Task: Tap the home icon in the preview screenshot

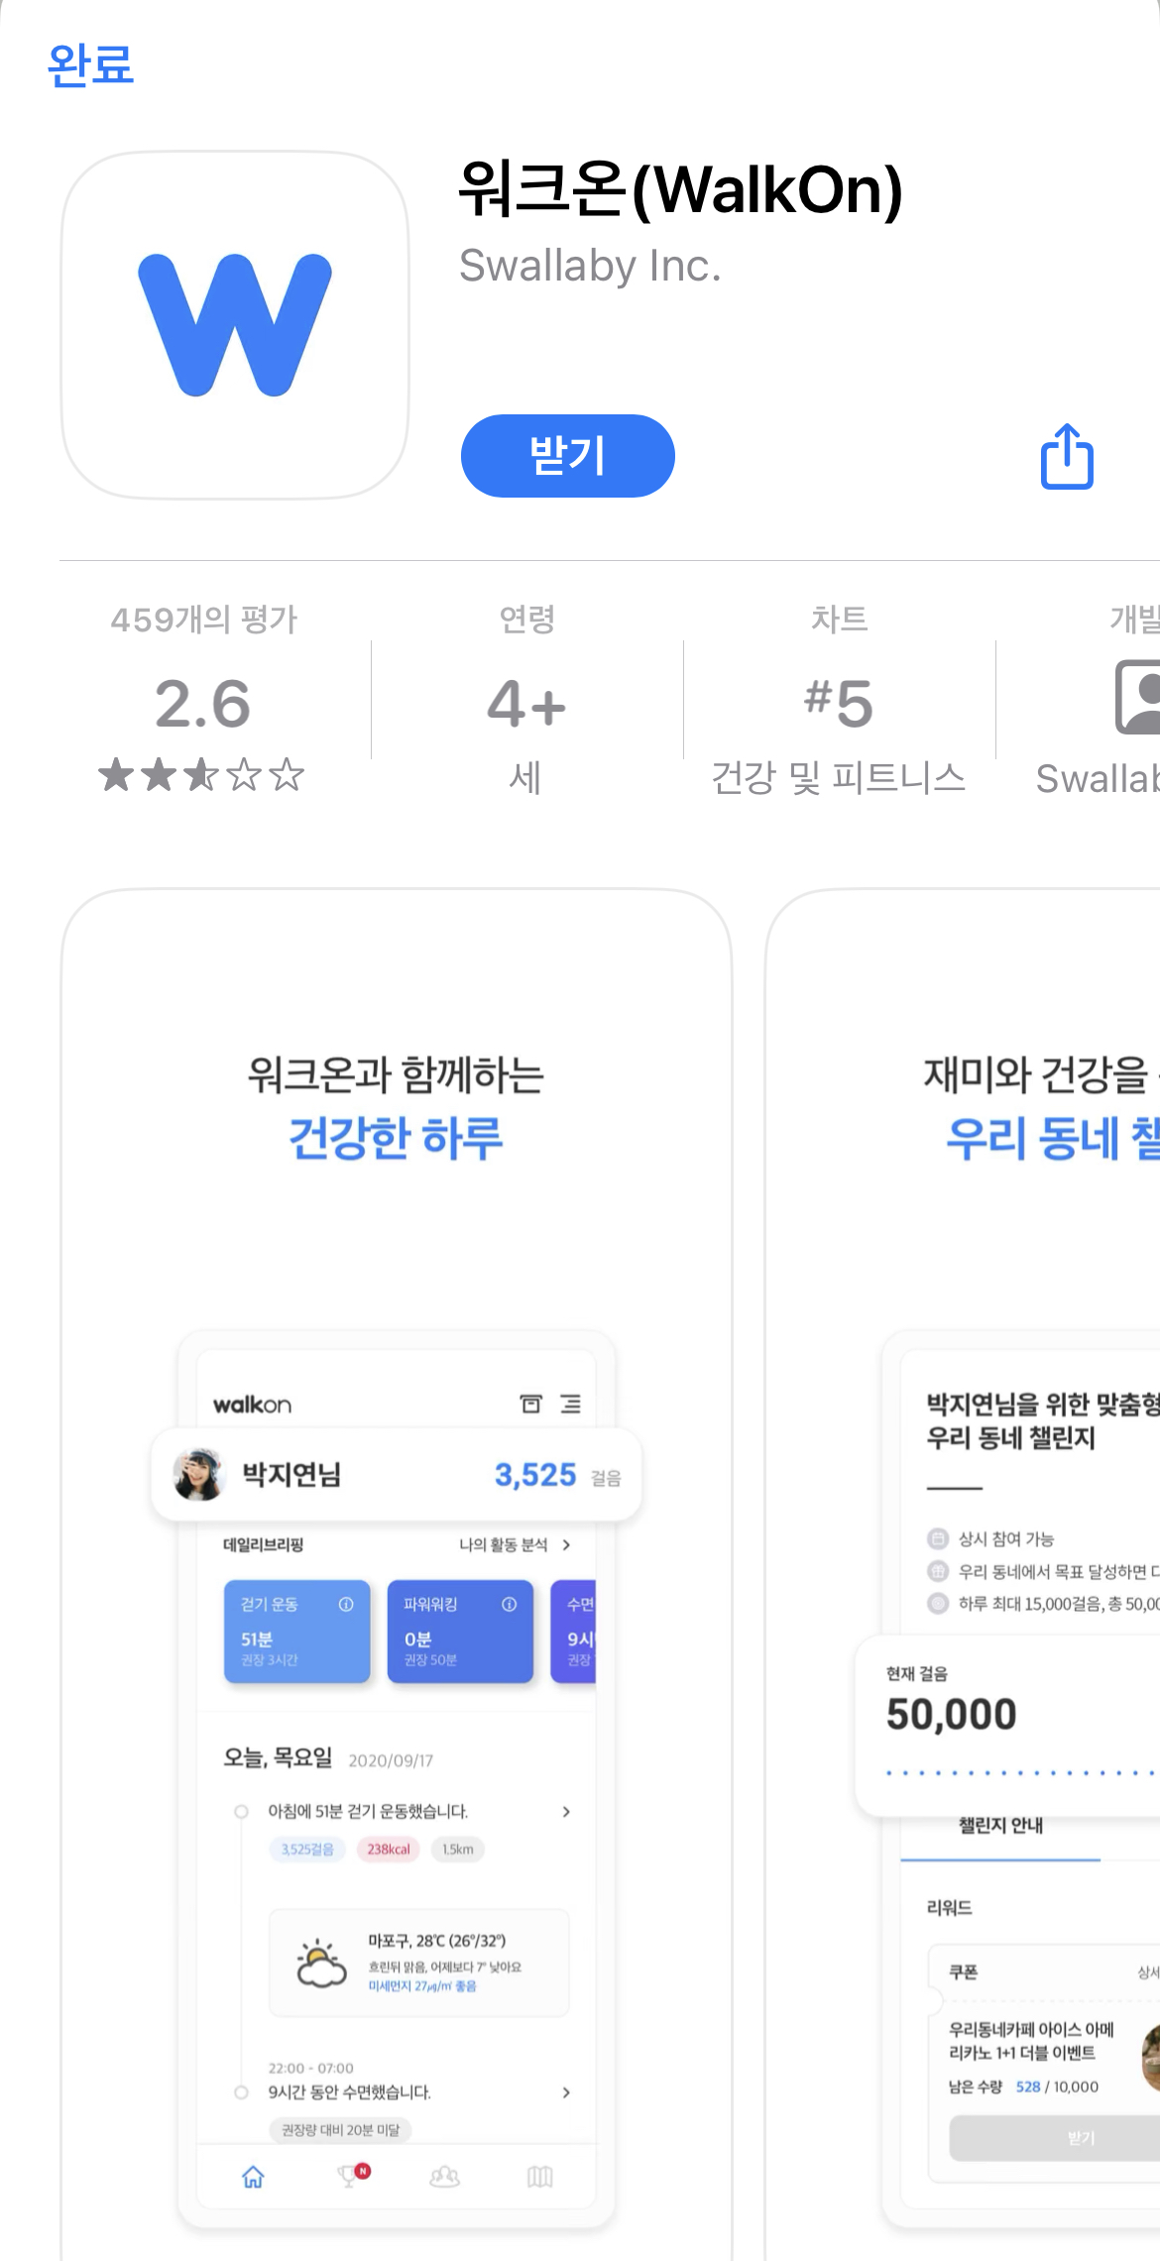Action: [x=253, y=2176]
